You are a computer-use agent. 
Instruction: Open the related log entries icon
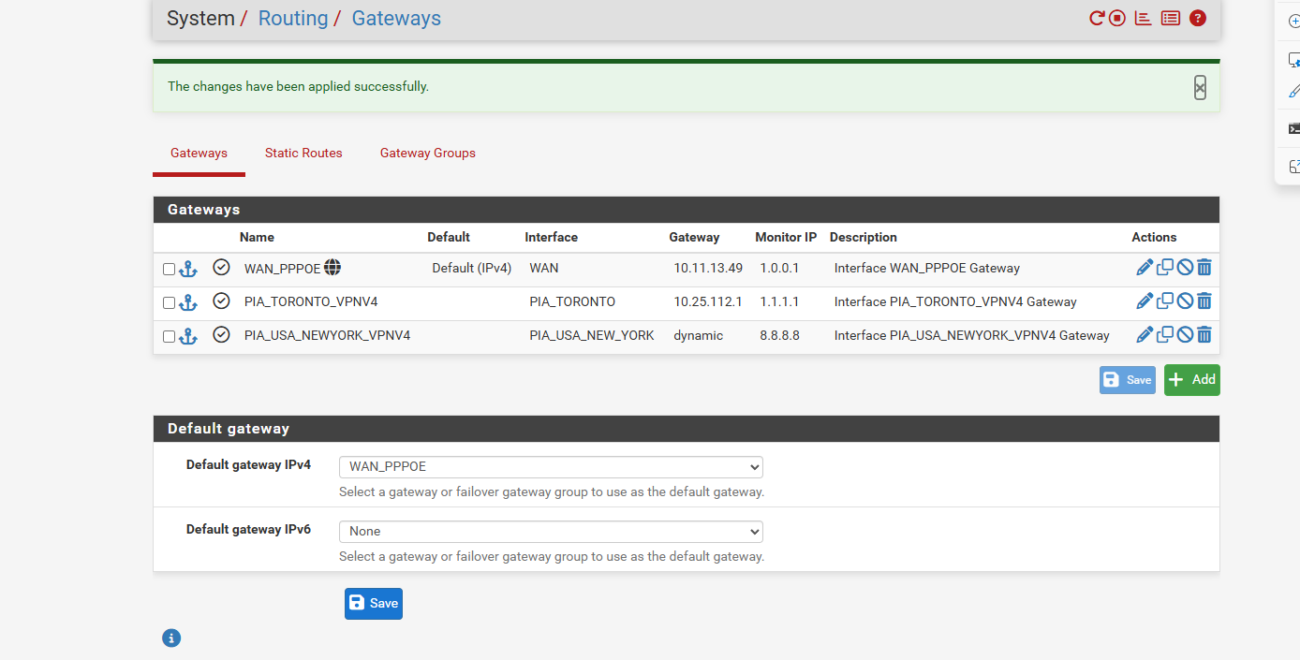(x=1170, y=18)
